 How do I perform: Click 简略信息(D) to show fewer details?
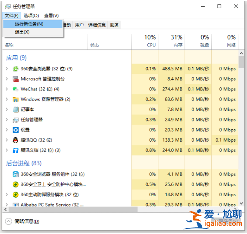[27, 222]
